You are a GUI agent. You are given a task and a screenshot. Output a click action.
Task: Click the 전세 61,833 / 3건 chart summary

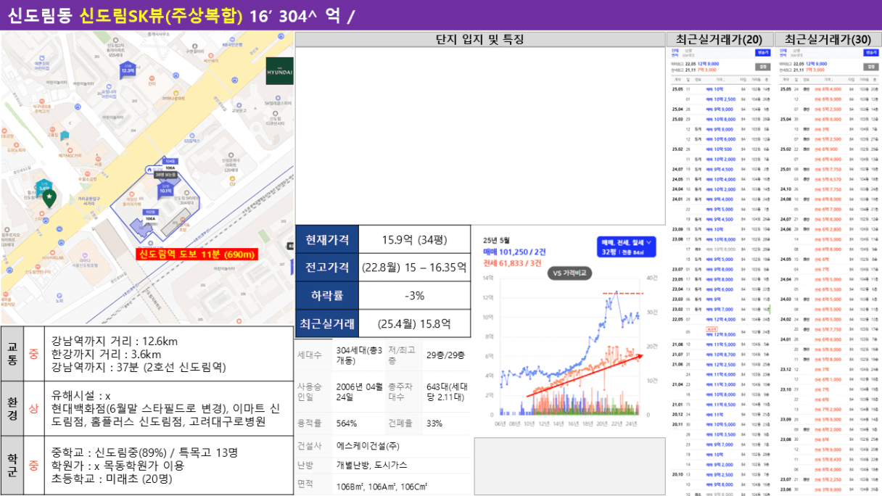[x=511, y=263]
